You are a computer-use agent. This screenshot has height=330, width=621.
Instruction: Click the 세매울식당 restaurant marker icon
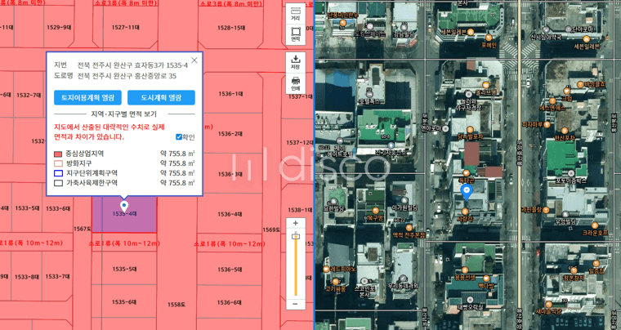pyautogui.click(x=548, y=305)
